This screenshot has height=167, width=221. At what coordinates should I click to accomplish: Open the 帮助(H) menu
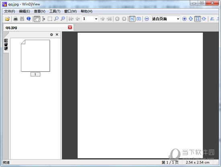86,11
